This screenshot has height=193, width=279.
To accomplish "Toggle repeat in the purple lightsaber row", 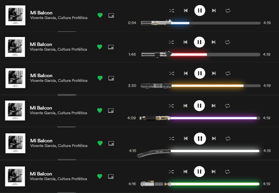I will coord(228,105).
